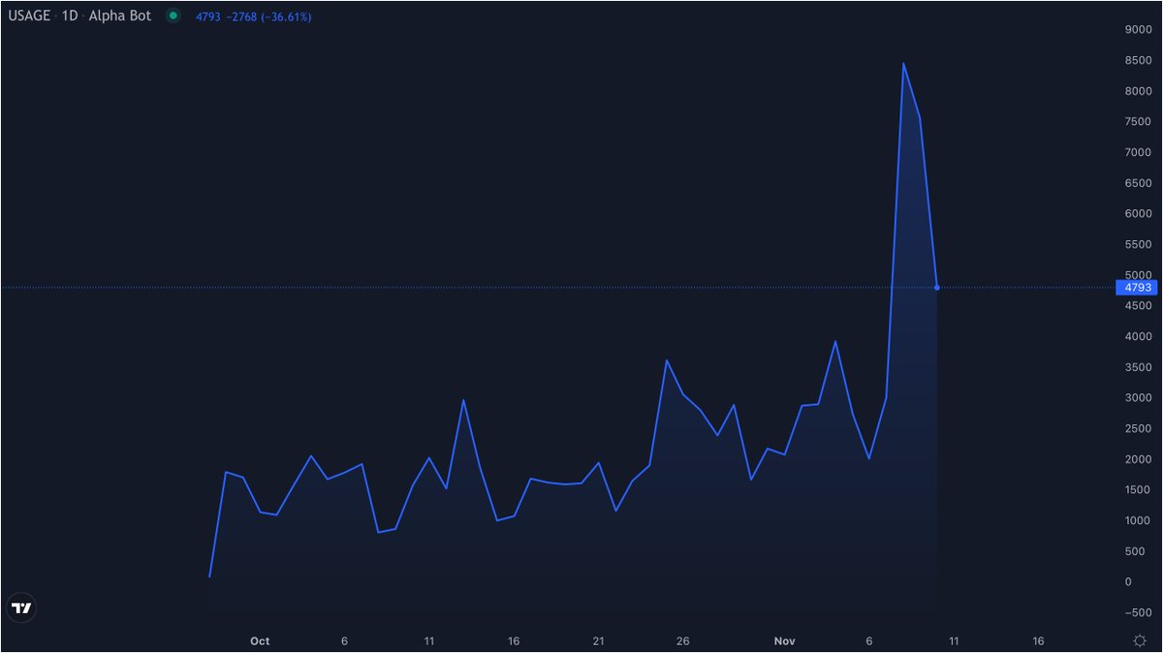Click the 1000 price axis label
Viewport: 1163px width, 653px height.
point(1138,520)
